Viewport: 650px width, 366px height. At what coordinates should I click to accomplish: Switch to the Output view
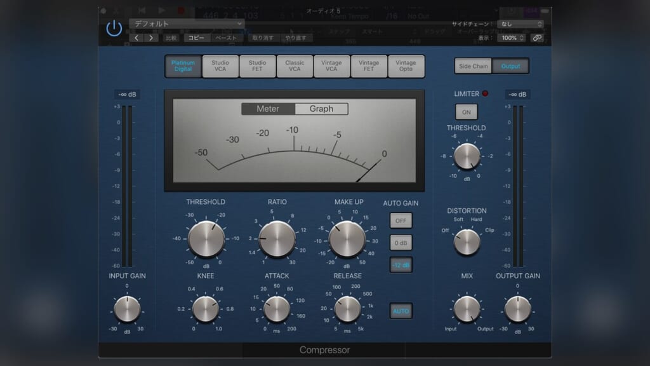[x=510, y=66]
